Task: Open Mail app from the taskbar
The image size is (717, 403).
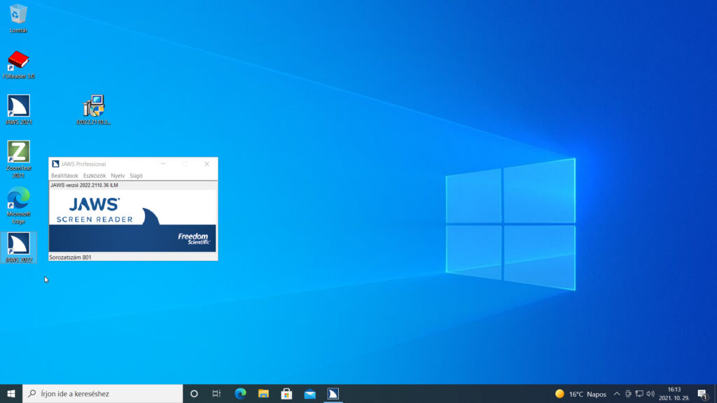Action: (310, 393)
